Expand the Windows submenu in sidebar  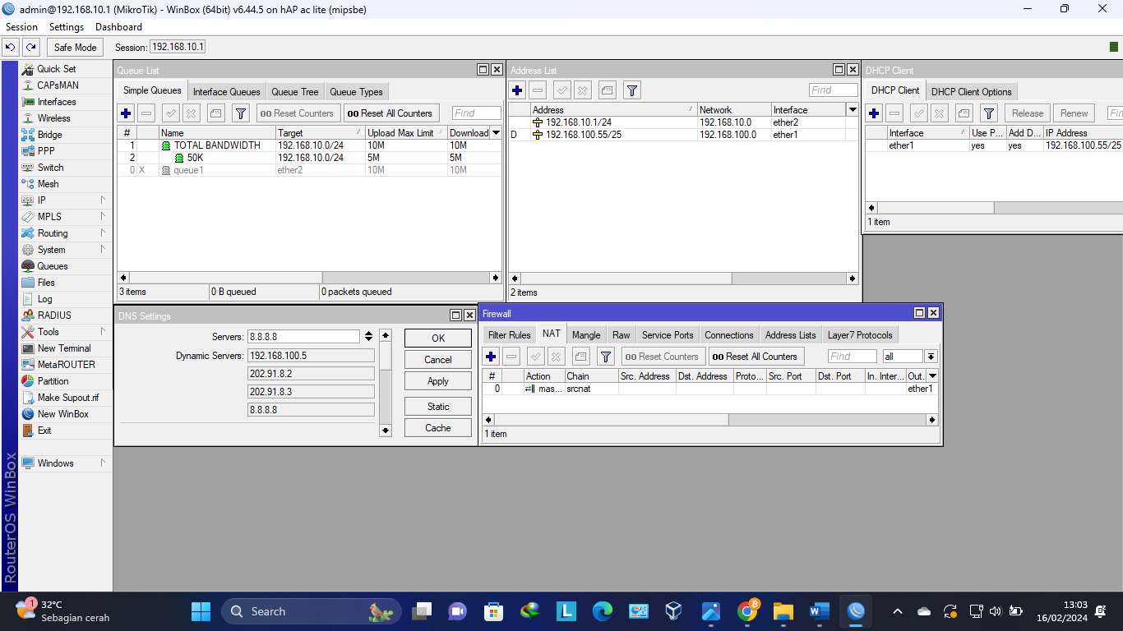(x=66, y=463)
